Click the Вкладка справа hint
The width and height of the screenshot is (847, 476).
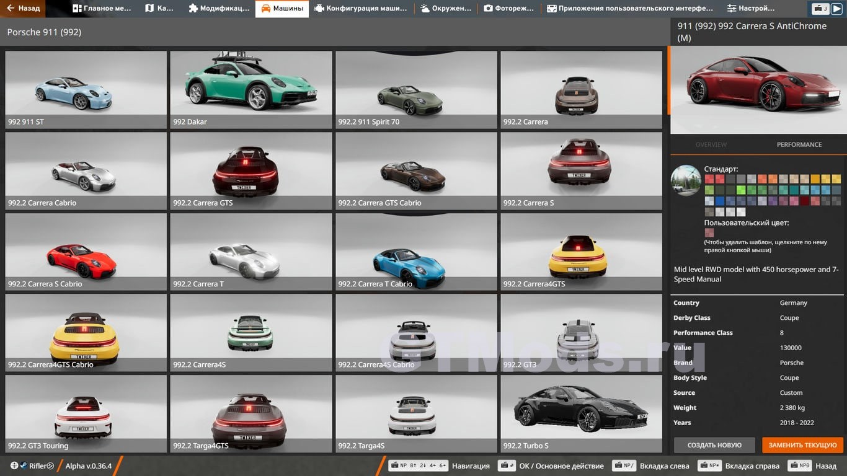[738, 466]
